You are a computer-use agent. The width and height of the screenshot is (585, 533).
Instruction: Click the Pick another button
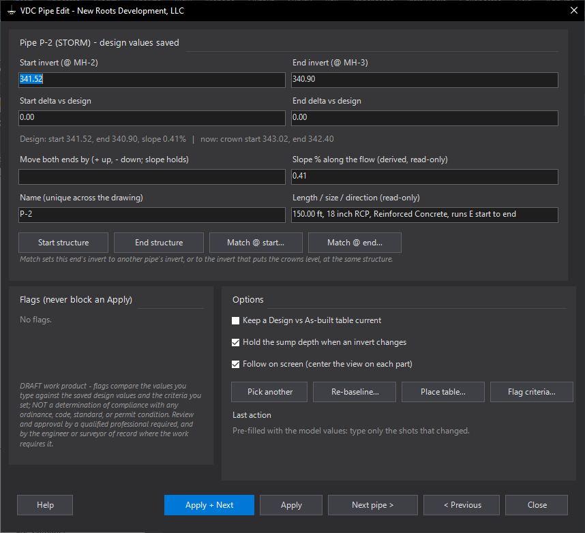[269, 392]
